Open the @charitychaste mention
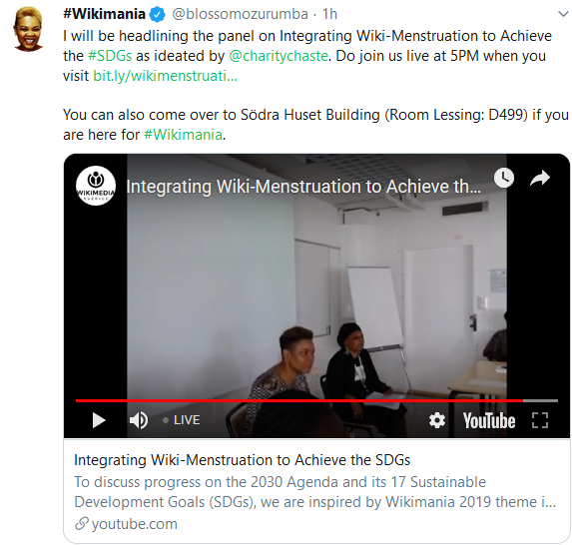Image resolution: width=572 pixels, height=545 pixels. coord(279,56)
